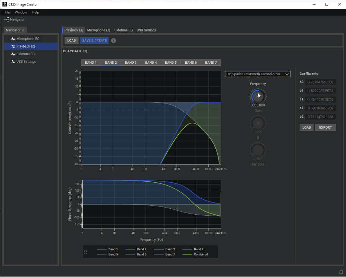Image resolution: width=346 pixels, height=277 pixels.
Task: Click the Export coefficients button
Action: (325, 127)
